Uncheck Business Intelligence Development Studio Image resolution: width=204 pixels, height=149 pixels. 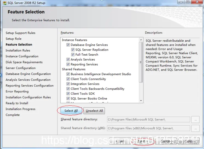pos(68,74)
